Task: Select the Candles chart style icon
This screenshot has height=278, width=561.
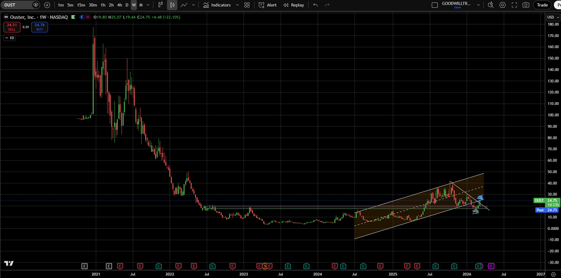Action: pos(172,5)
